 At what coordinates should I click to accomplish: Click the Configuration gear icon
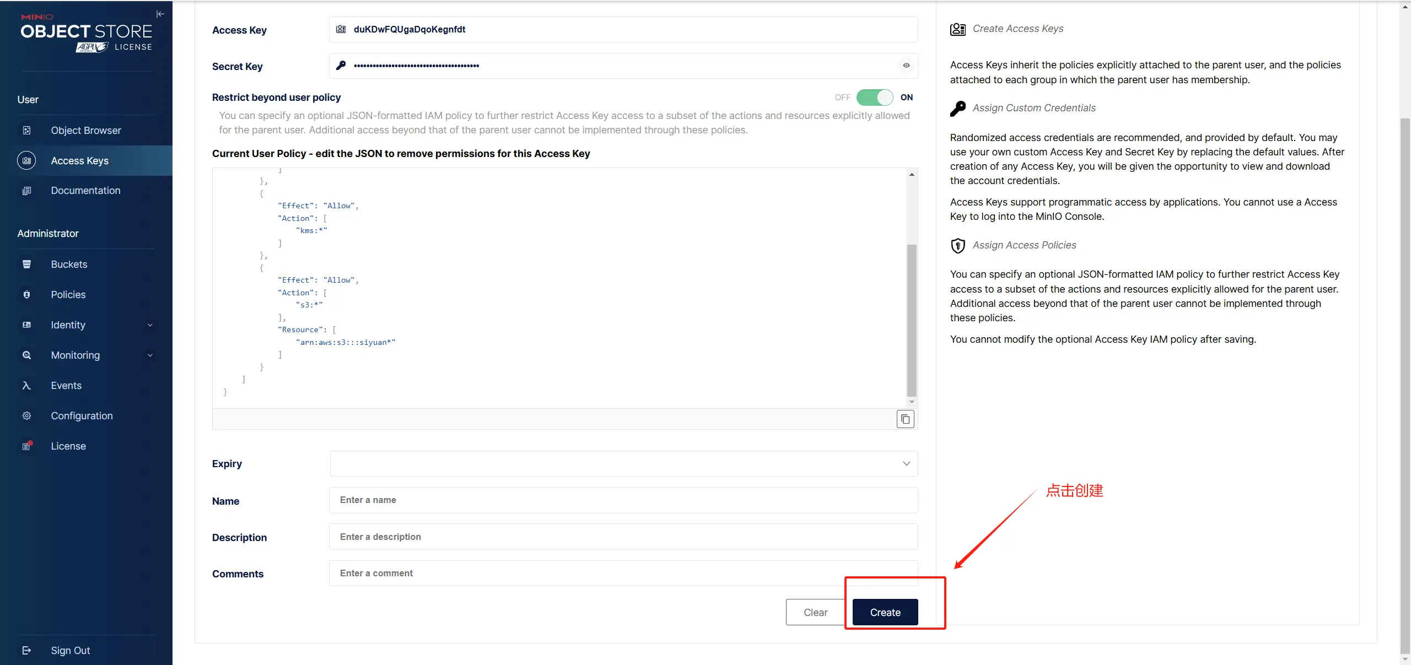[26, 416]
